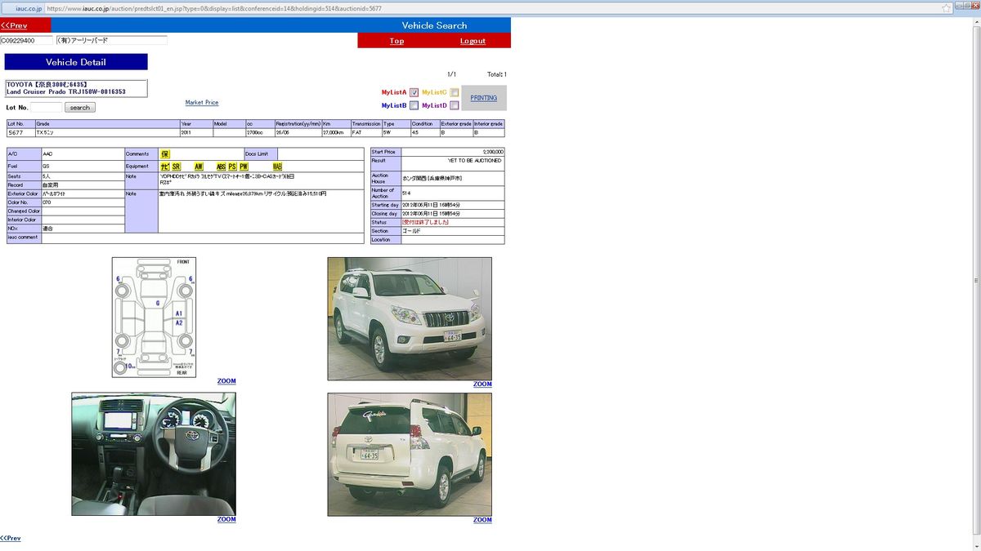The height and width of the screenshot is (551, 981).
Task: Open the rear view Prado photo
Action: click(x=410, y=455)
